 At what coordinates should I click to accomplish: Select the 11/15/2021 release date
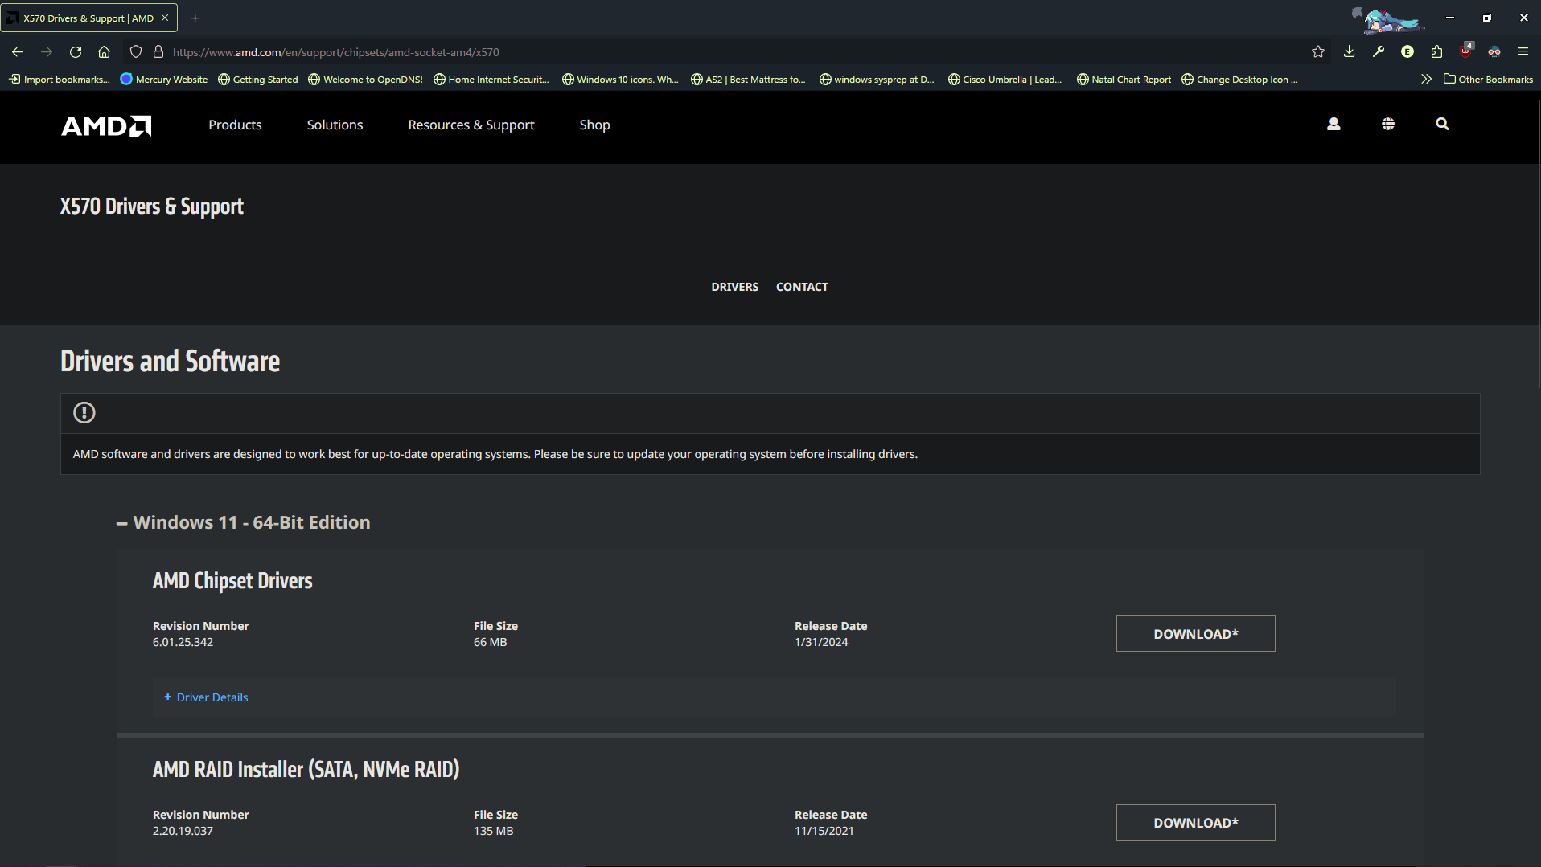pyautogui.click(x=824, y=831)
